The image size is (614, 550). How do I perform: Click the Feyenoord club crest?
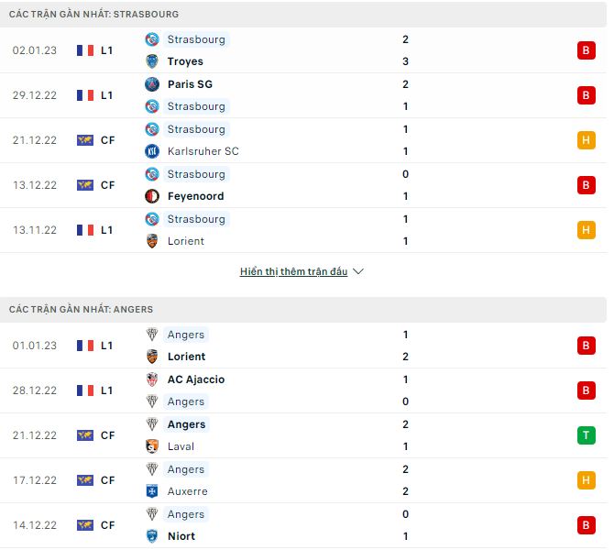tap(152, 196)
